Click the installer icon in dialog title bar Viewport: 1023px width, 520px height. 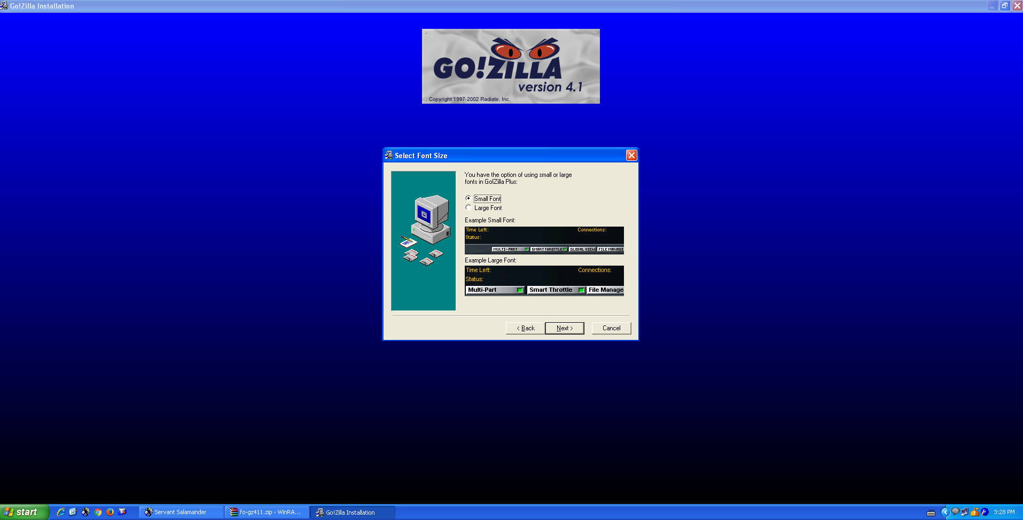[x=388, y=156]
